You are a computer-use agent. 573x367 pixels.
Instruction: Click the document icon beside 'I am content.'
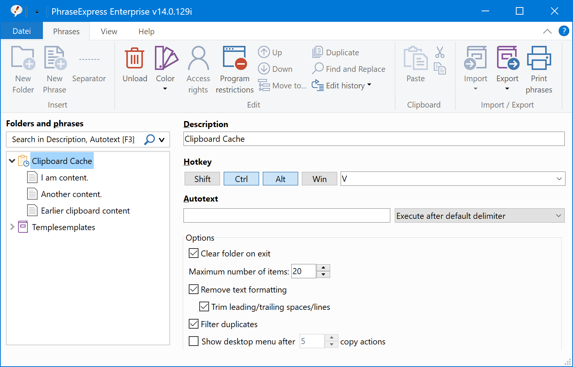[x=33, y=177]
